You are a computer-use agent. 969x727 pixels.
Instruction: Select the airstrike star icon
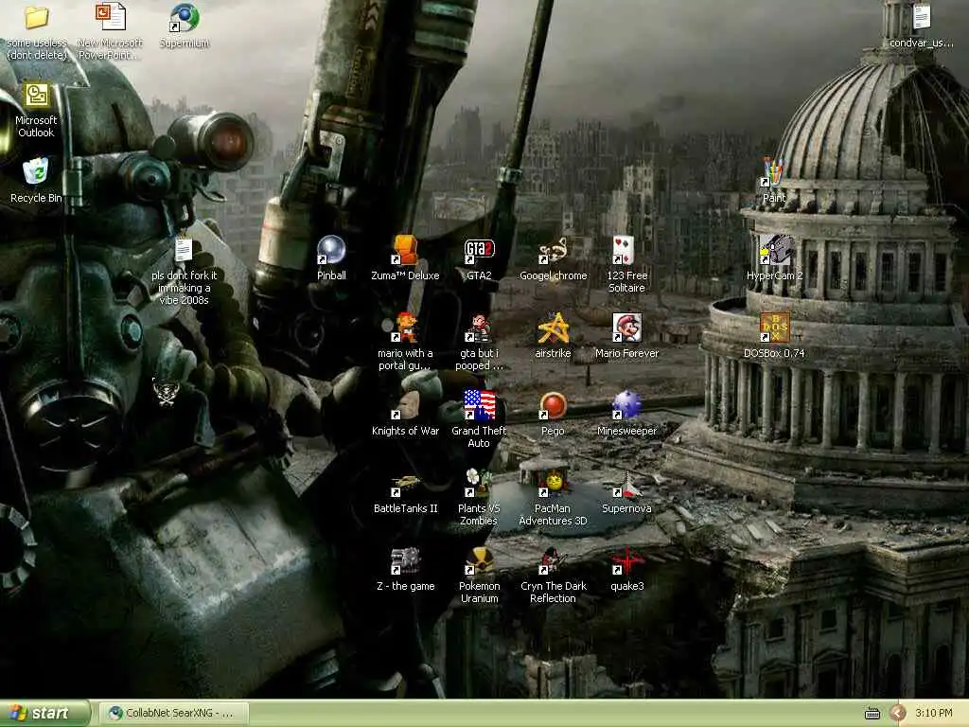553,328
